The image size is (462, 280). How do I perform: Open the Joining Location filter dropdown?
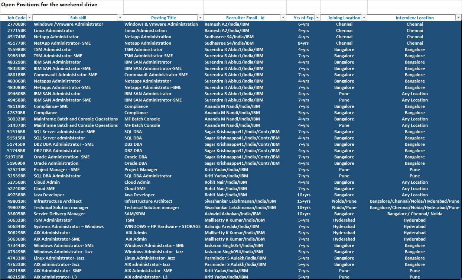[x=364, y=17]
